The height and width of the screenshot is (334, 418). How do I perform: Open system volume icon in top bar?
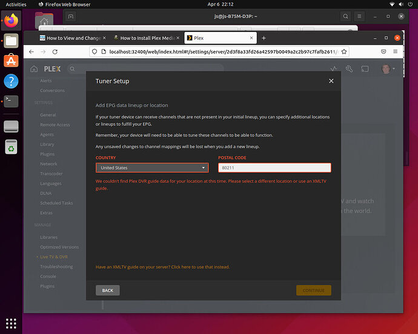click(401, 4)
